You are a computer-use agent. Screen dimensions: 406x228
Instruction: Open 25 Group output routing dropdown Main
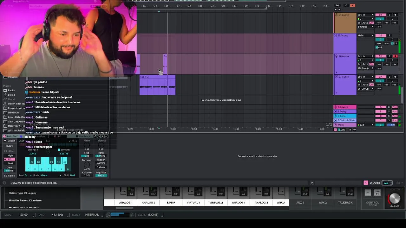[365, 35]
